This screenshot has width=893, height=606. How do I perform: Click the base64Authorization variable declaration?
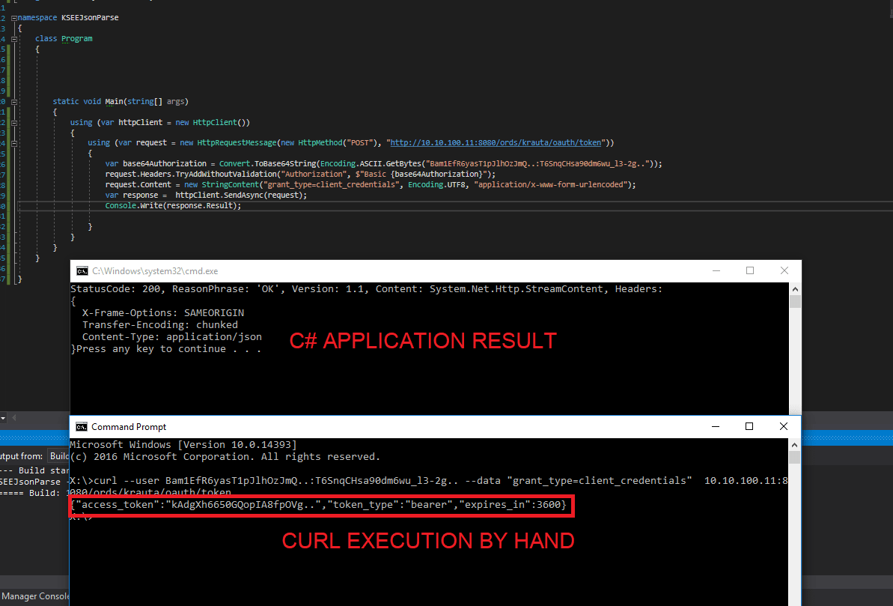165,163
